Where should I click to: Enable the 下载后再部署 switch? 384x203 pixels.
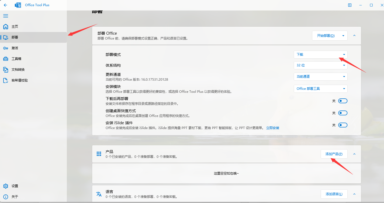pyautogui.click(x=343, y=101)
